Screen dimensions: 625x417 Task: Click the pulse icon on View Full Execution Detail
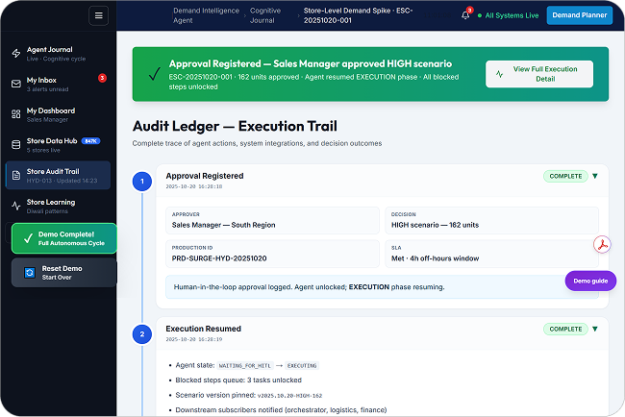[499, 74]
